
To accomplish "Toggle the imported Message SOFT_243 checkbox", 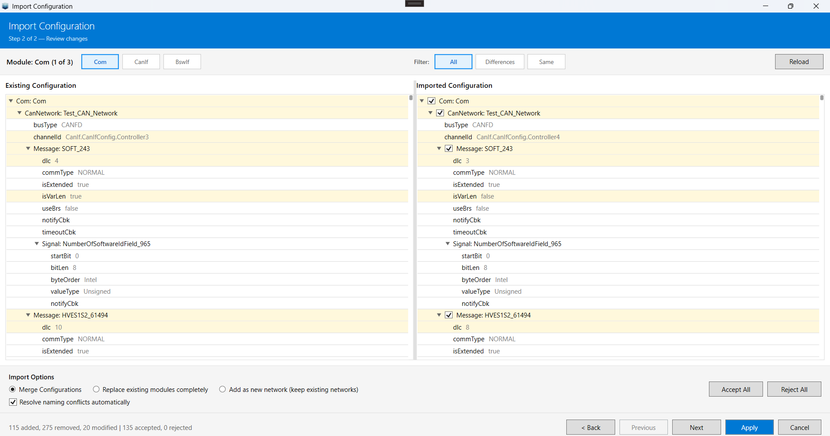I will [x=449, y=148].
